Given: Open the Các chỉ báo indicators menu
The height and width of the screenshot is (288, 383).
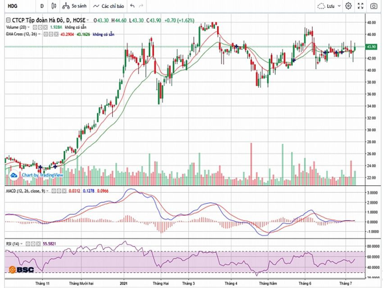Looking at the screenshot, I should 109,6.
